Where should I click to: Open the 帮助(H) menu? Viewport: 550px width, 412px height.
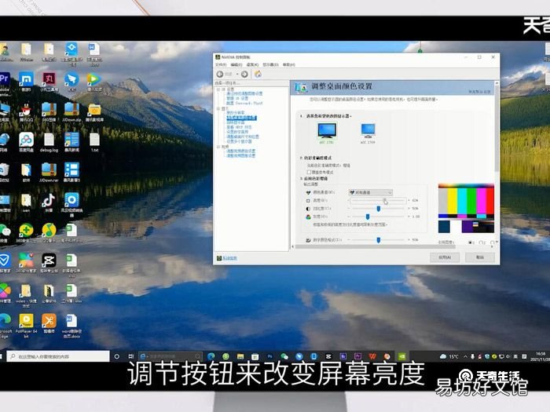pos(289,65)
